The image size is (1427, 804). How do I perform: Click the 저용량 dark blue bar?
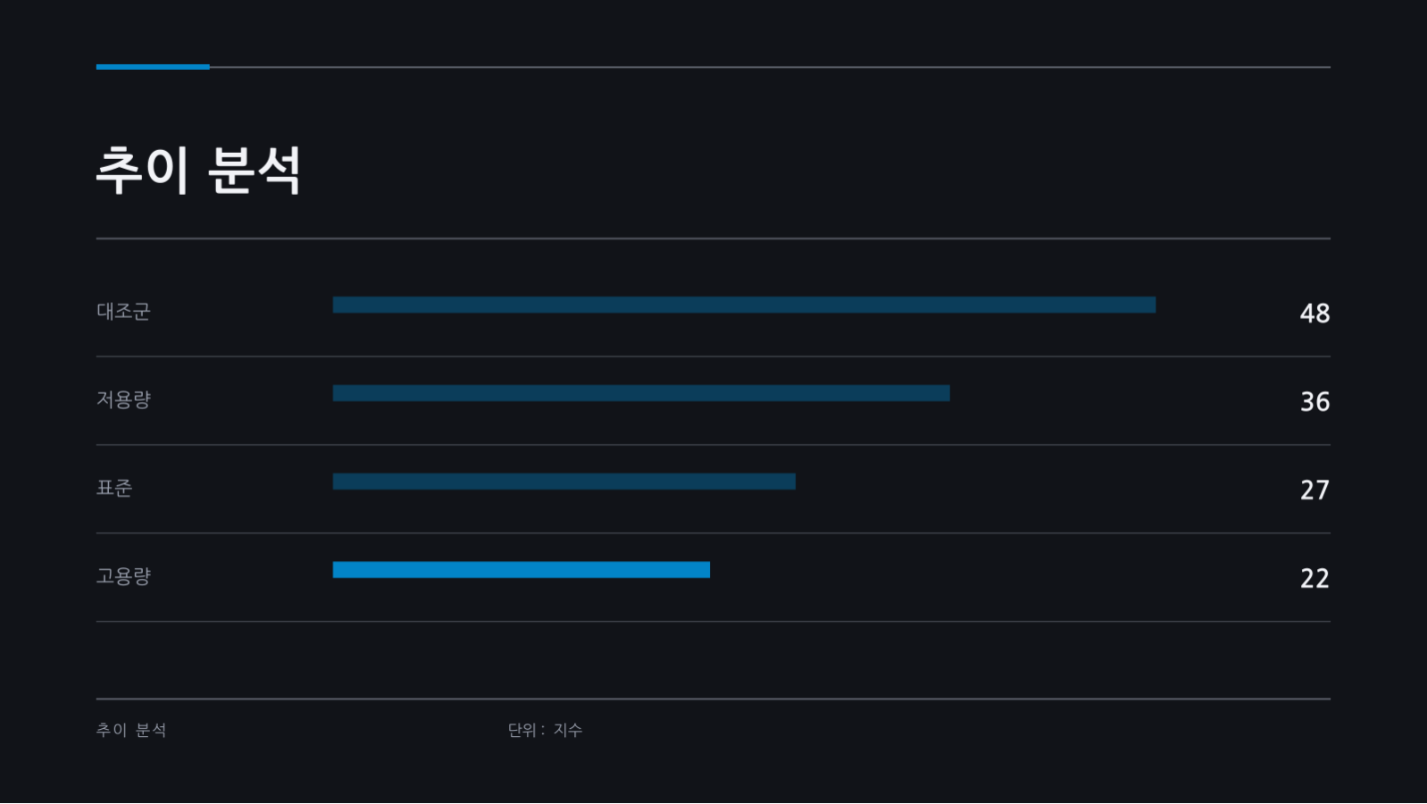[641, 393]
